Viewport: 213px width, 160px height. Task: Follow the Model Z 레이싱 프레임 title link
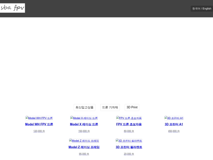coord(84,147)
